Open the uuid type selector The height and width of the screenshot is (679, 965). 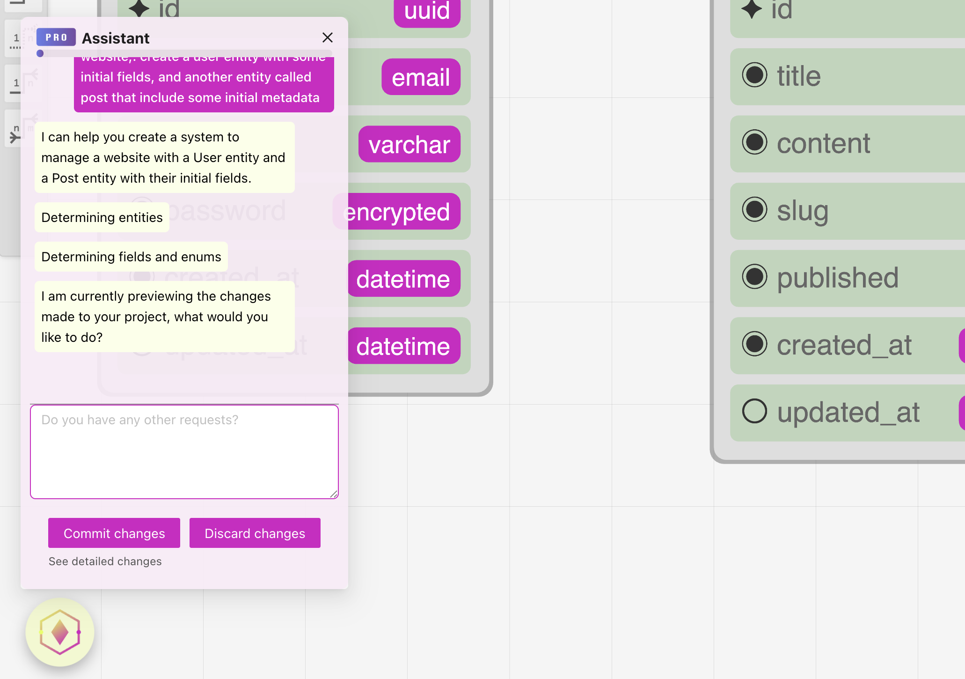(427, 11)
